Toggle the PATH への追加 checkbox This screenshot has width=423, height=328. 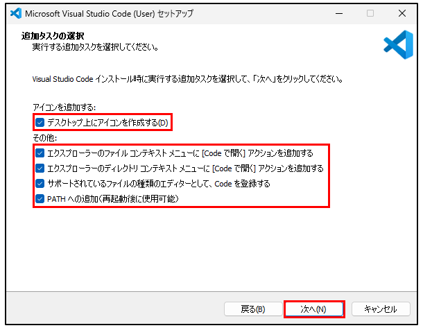tap(40, 199)
